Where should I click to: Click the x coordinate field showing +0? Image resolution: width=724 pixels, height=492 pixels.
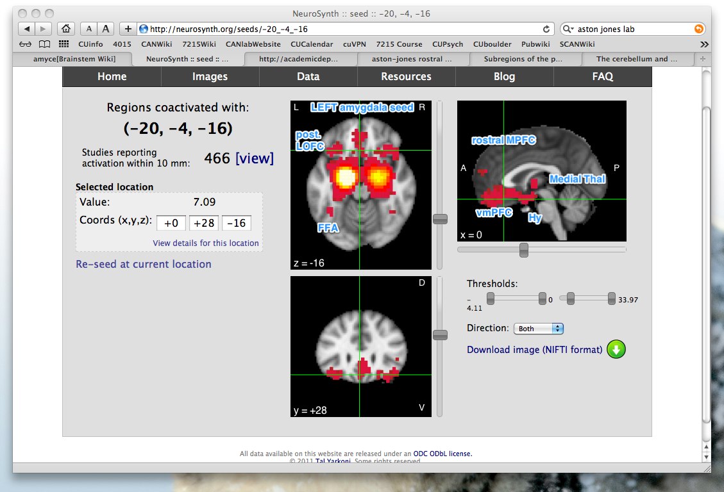point(171,223)
